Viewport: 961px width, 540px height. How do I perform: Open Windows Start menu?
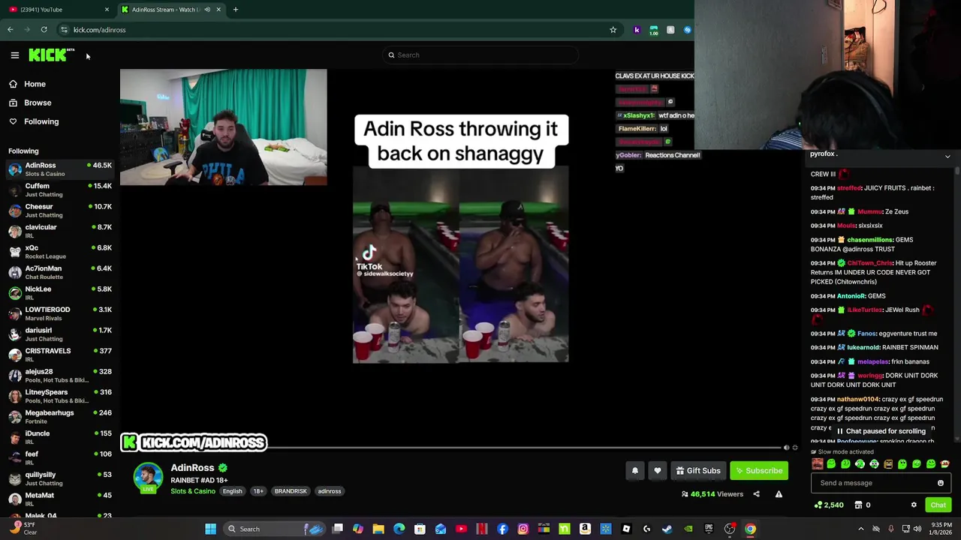click(x=211, y=529)
